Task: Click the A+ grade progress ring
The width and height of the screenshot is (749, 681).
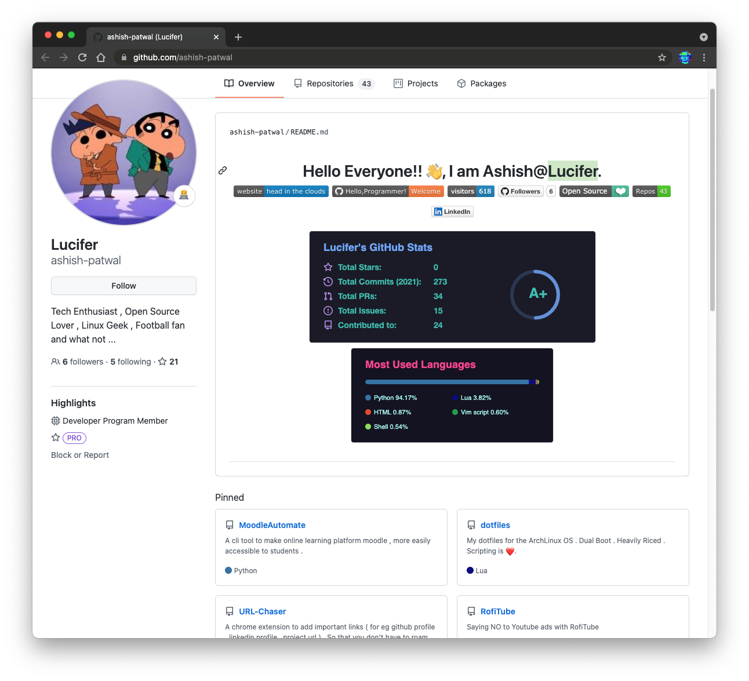Action: click(x=535, y=294)
